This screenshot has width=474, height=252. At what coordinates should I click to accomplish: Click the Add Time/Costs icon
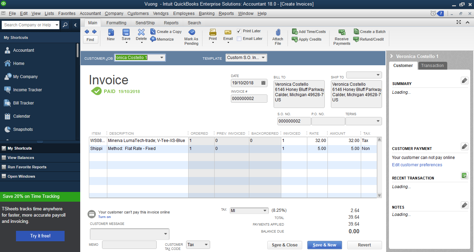click(295, 32)
